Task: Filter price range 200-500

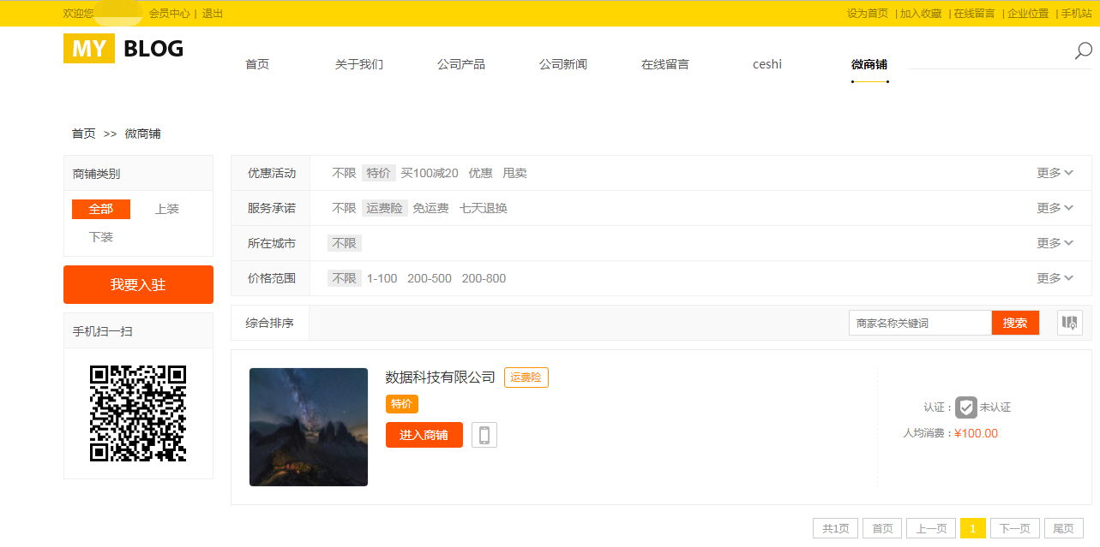Action: click(430, 278)
